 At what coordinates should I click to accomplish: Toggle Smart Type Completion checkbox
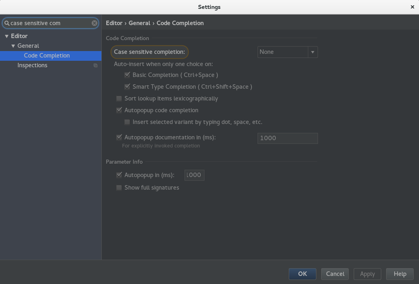pyautogui.click(x=127, y=87)
